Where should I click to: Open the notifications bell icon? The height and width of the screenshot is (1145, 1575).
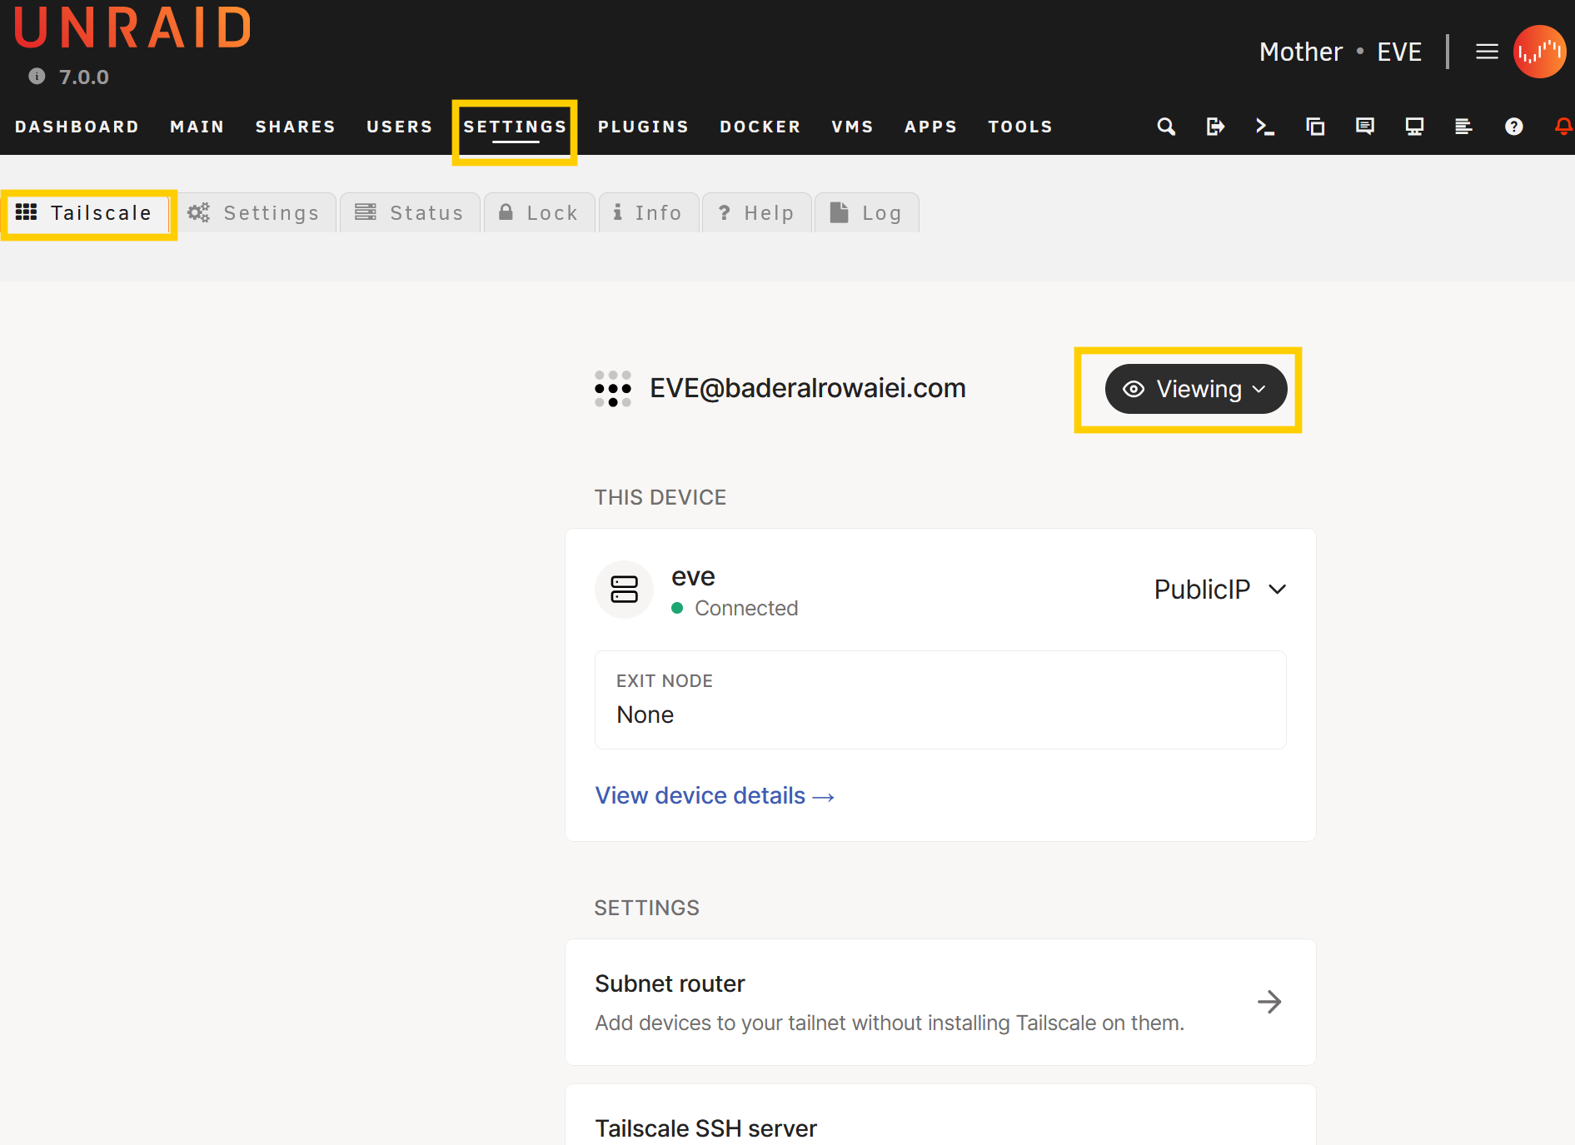[x=1563, y=127]
